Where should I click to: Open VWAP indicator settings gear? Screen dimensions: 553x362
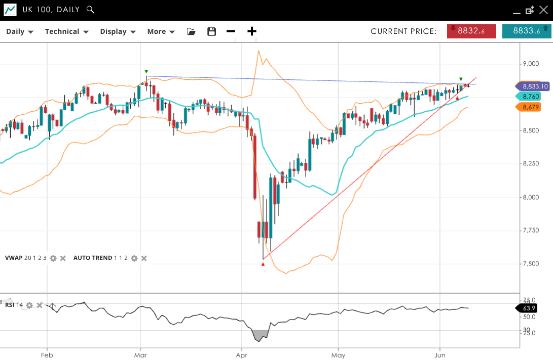(x=53, y=258)
